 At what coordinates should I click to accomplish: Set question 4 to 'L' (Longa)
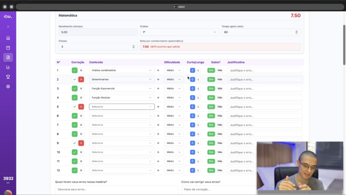tap(198, 98)
